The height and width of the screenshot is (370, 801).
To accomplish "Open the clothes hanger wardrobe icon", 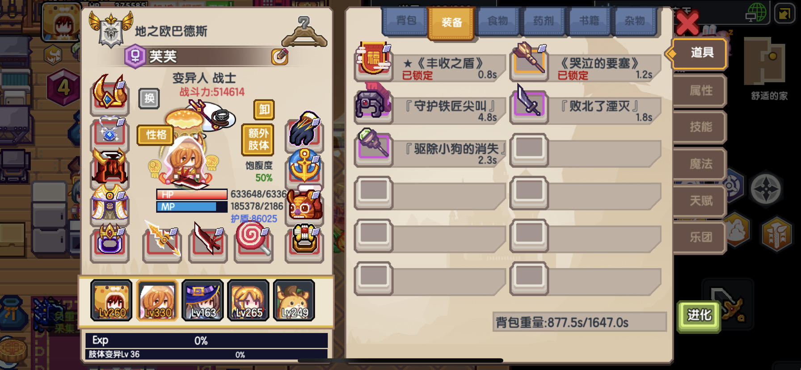I will (x=304, y=31).
